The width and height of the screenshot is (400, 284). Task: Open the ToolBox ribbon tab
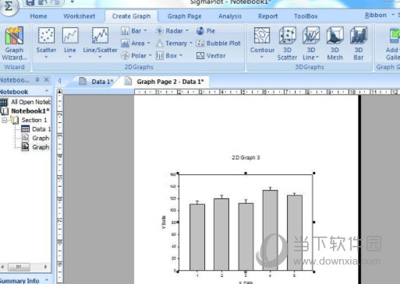pyautogui.click(x=306, y=16)
